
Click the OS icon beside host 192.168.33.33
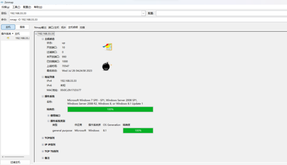(8, 38)
